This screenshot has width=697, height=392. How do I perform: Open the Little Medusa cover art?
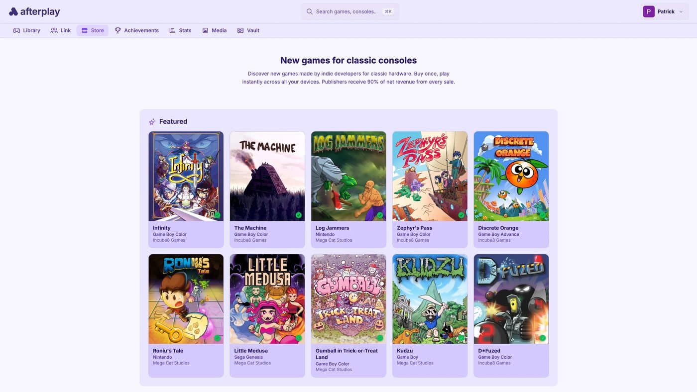(x=267, y=299)
